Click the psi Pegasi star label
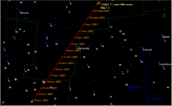 coord(89,67)
